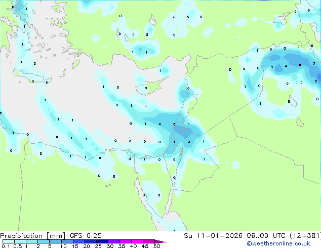321x248 pixels.
Task: Select the 15 mm blue legend swatch
Action: click(x=79, y=241)
